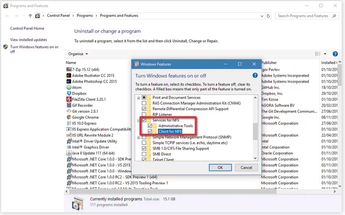Enable Simple TCPIP services checkbox
The height and width of the screenshot is (215, 345).
(144, 143)
